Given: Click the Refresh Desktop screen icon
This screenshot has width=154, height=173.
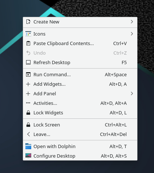Looking at the screenshot, I should pos(28,62).
